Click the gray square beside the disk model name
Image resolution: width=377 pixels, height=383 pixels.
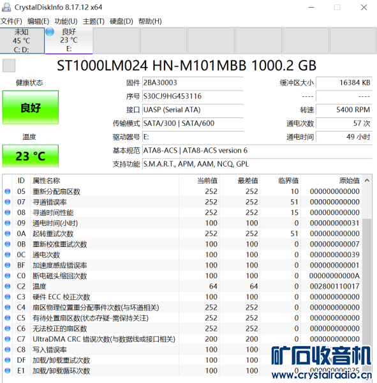[x=9, y=66]
